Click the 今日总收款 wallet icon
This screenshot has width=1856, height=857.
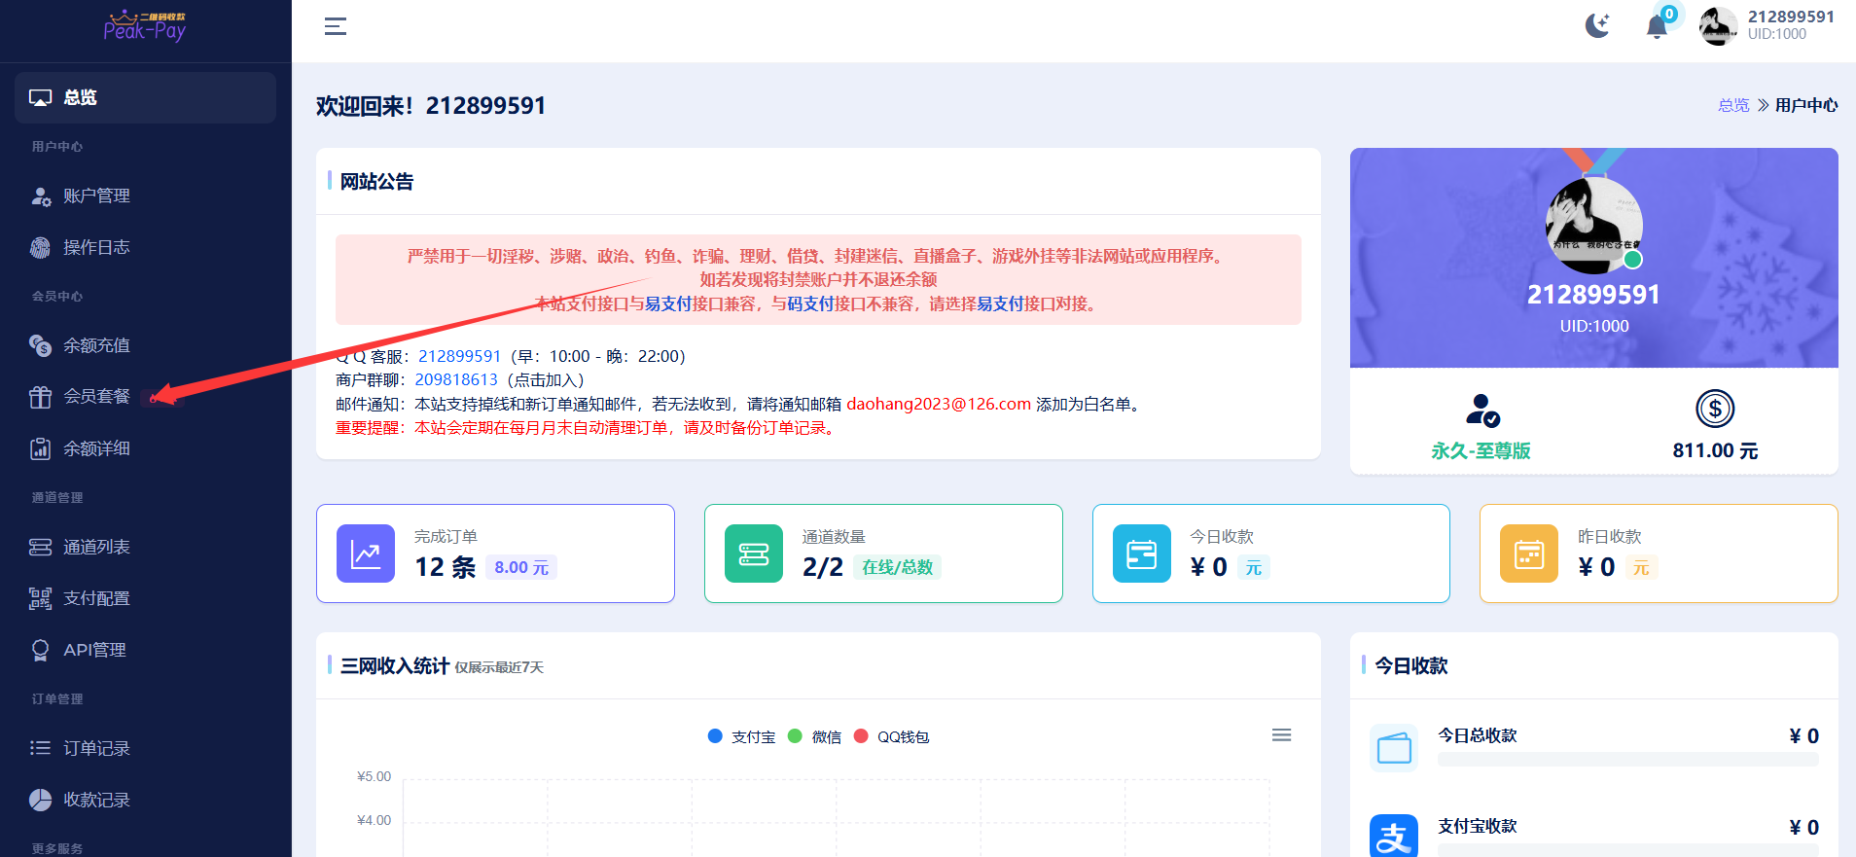click(x=1394, y=747)
